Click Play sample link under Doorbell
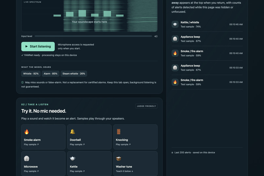Screen dimensions: 264x176 click(x=77, y=145)
